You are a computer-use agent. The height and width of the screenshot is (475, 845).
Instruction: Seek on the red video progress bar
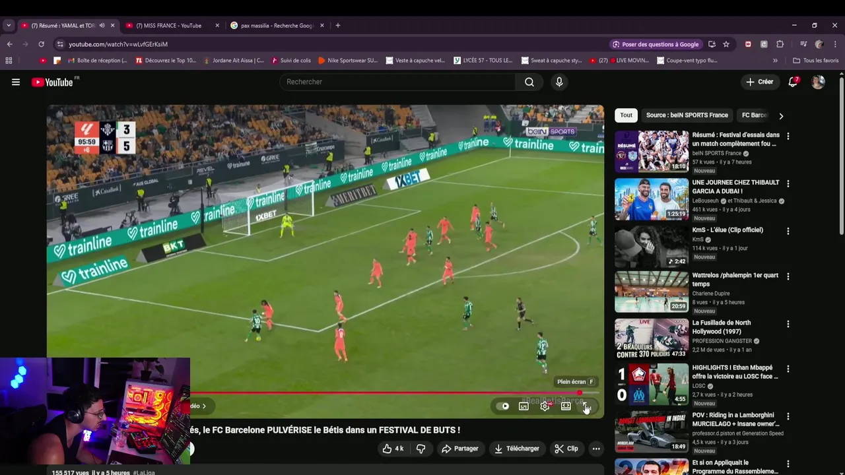click(386, 393)
